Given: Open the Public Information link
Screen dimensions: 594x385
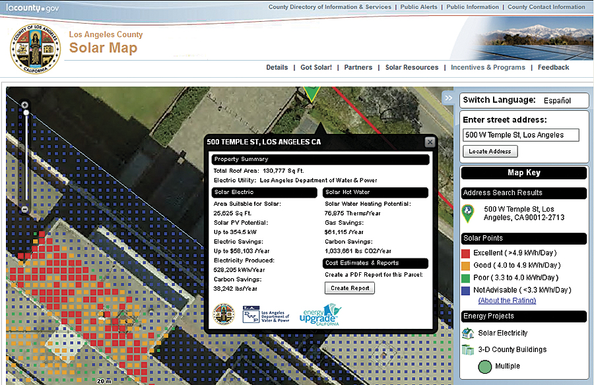Looking at the screenshot, I should (x=473, y=7).
